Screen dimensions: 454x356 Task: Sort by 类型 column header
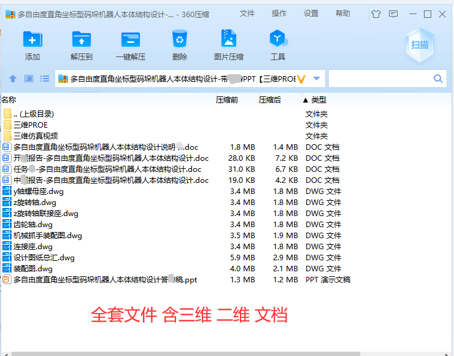tap(319, 100)
